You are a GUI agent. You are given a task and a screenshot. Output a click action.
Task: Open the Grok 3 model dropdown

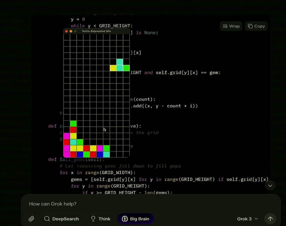[248, 219]
